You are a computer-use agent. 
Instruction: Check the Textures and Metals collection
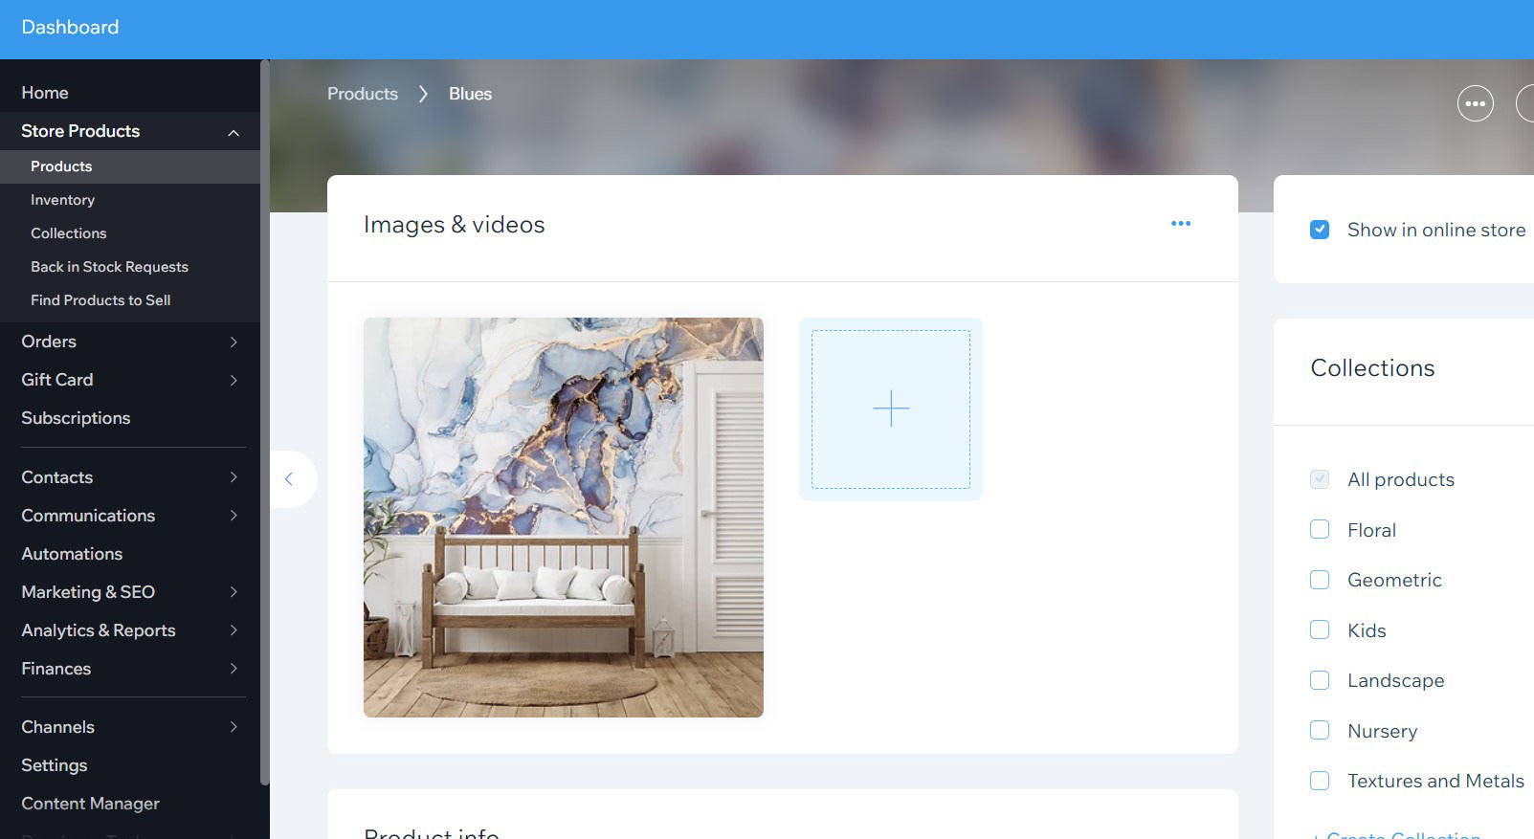click(x=1320, y=781)
